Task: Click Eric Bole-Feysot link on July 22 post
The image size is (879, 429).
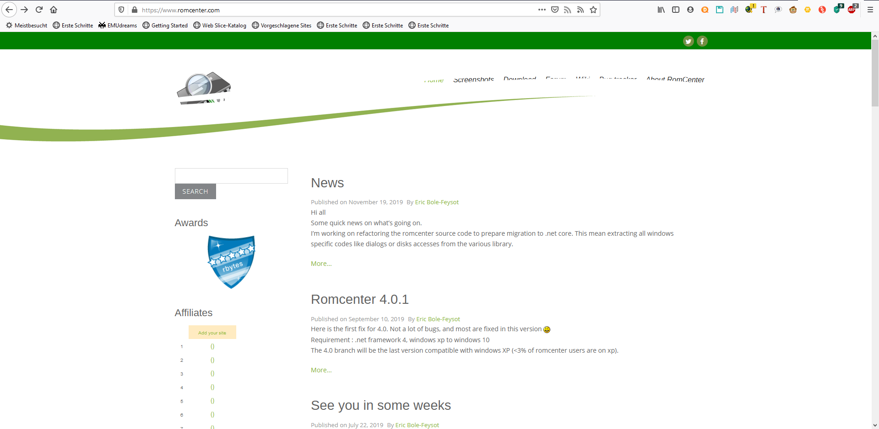Action: 417,425
